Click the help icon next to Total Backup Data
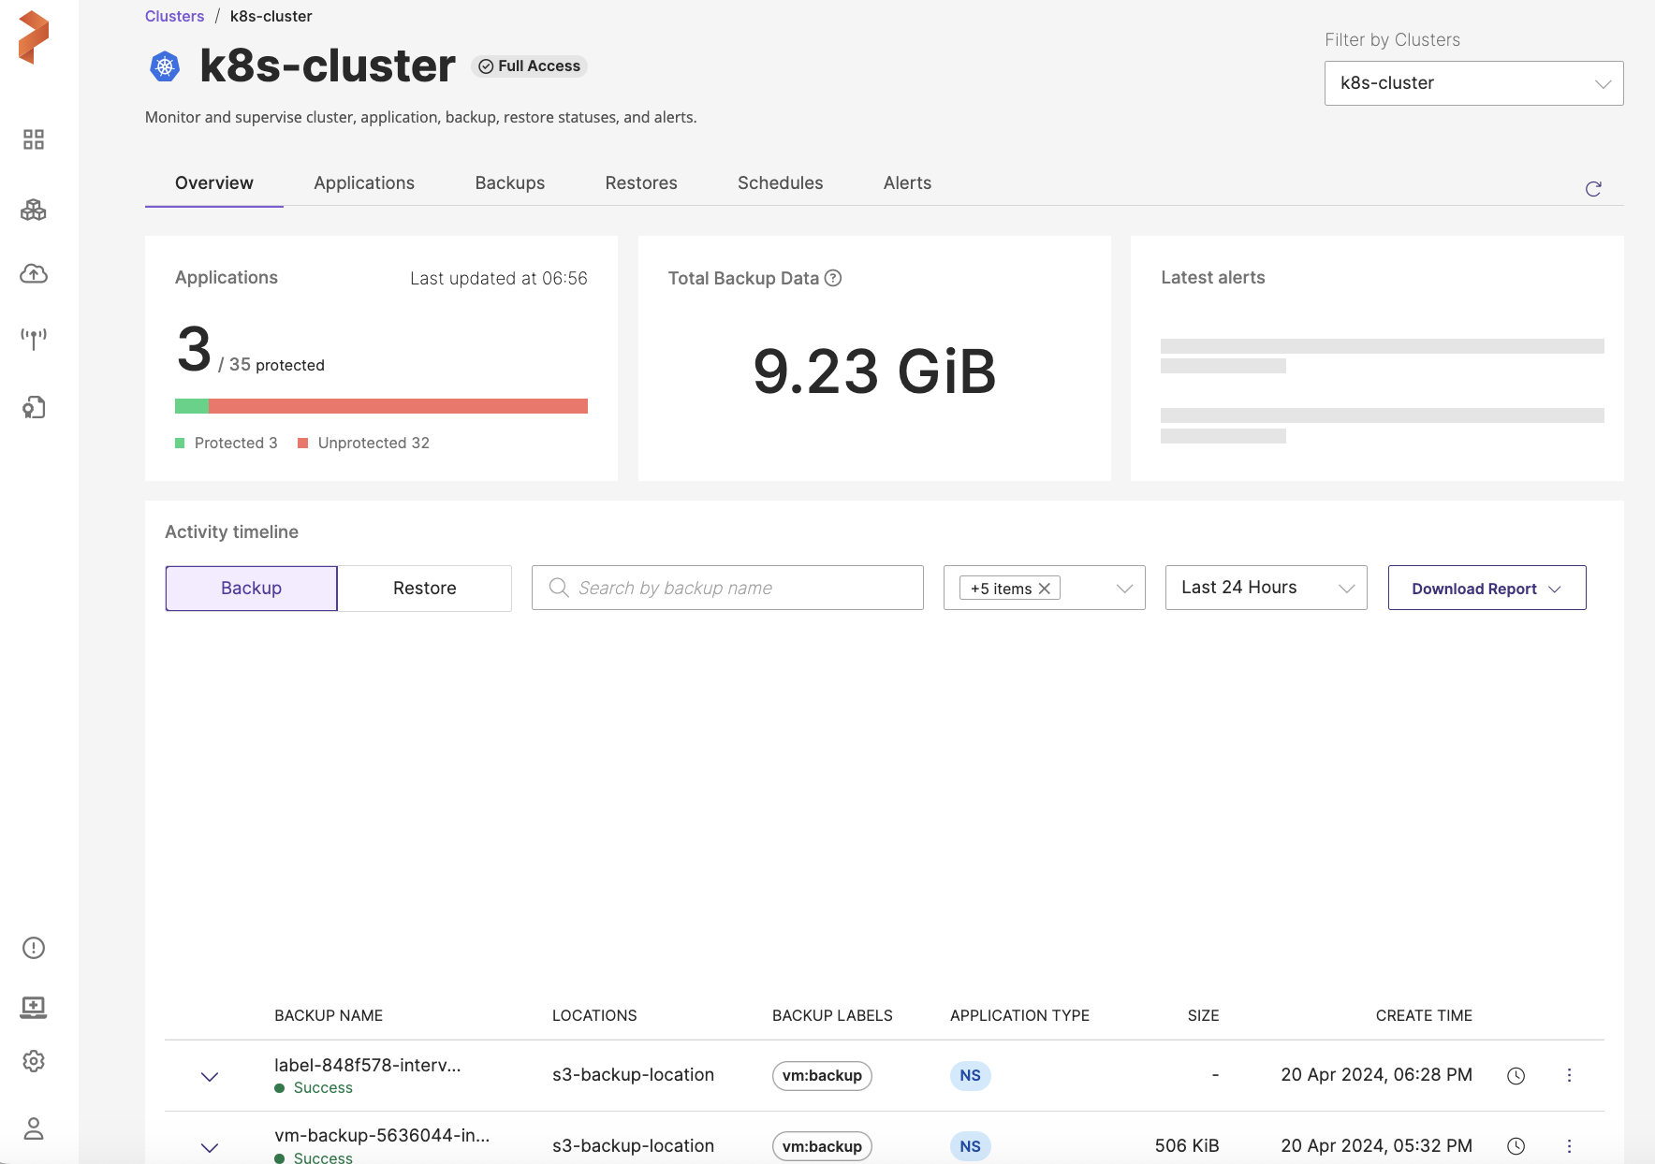The height and width of the screenshot is (1164, 1655). point(832,278)
